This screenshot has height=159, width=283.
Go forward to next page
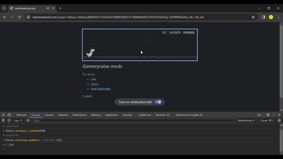pos(12,17)
